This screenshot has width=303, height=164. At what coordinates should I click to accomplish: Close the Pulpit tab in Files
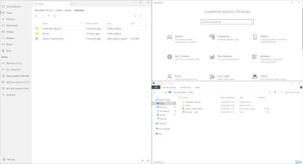68,4
